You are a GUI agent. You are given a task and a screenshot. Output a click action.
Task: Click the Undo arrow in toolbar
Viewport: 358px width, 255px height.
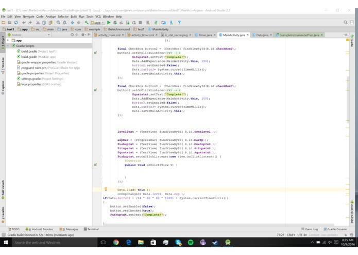pyautogui.click(x=24, y=22)
